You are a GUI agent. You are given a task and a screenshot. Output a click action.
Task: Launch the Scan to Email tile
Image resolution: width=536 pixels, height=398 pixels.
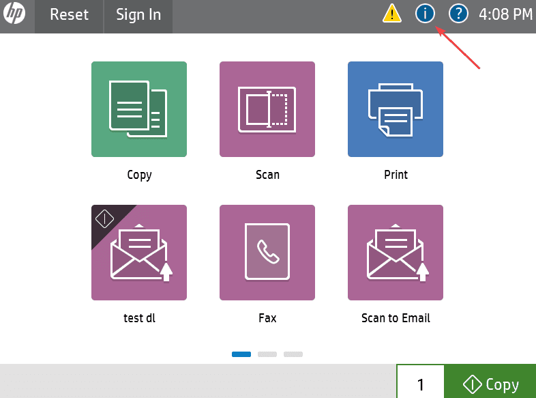(x=396, y=253)
